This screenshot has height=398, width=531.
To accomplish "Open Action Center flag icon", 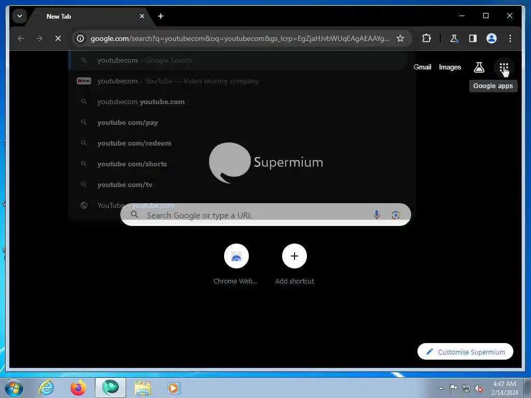I will [453, 388].
